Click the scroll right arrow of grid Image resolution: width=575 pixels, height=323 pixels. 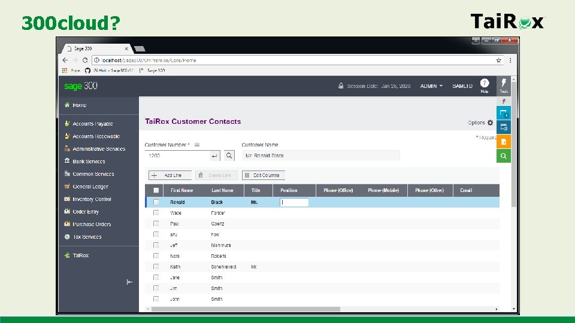(x=497, y=309)
